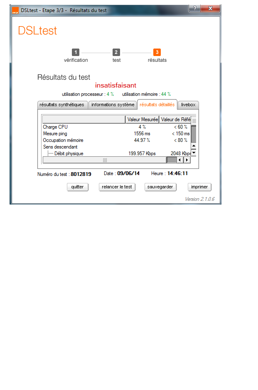
Task: Click the horizontal scrollbar right arrow
Action: [187, 160]
